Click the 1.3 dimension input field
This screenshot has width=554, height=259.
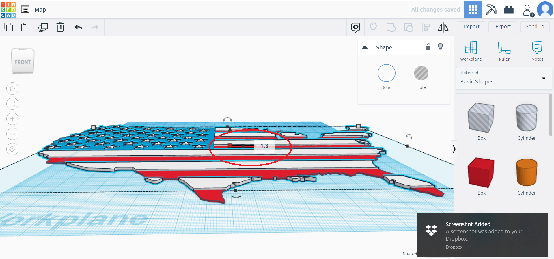[x=264, y=146]
